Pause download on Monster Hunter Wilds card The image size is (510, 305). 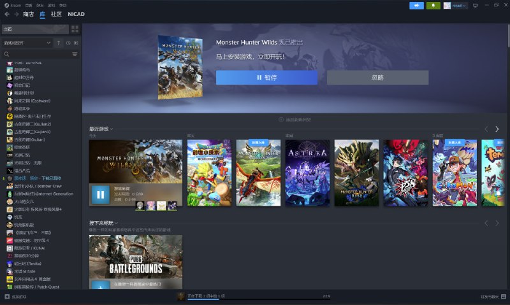click(99, 194)
